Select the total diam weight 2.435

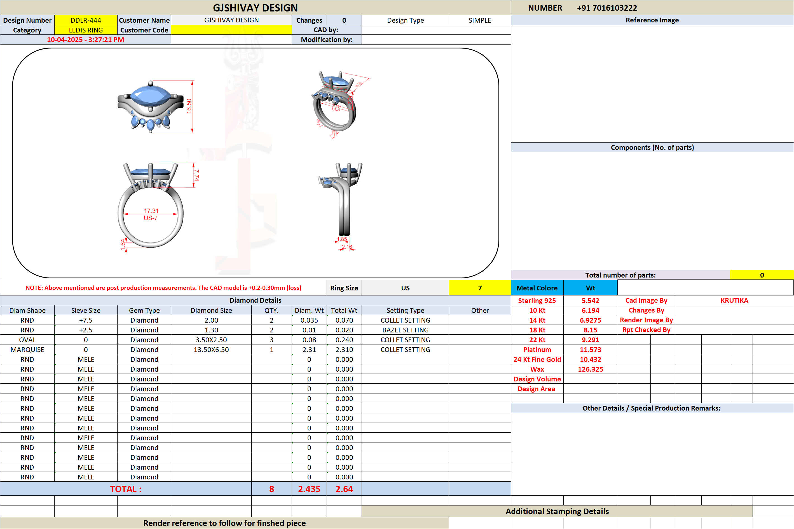pyautogui.click(x=309, y=489)
